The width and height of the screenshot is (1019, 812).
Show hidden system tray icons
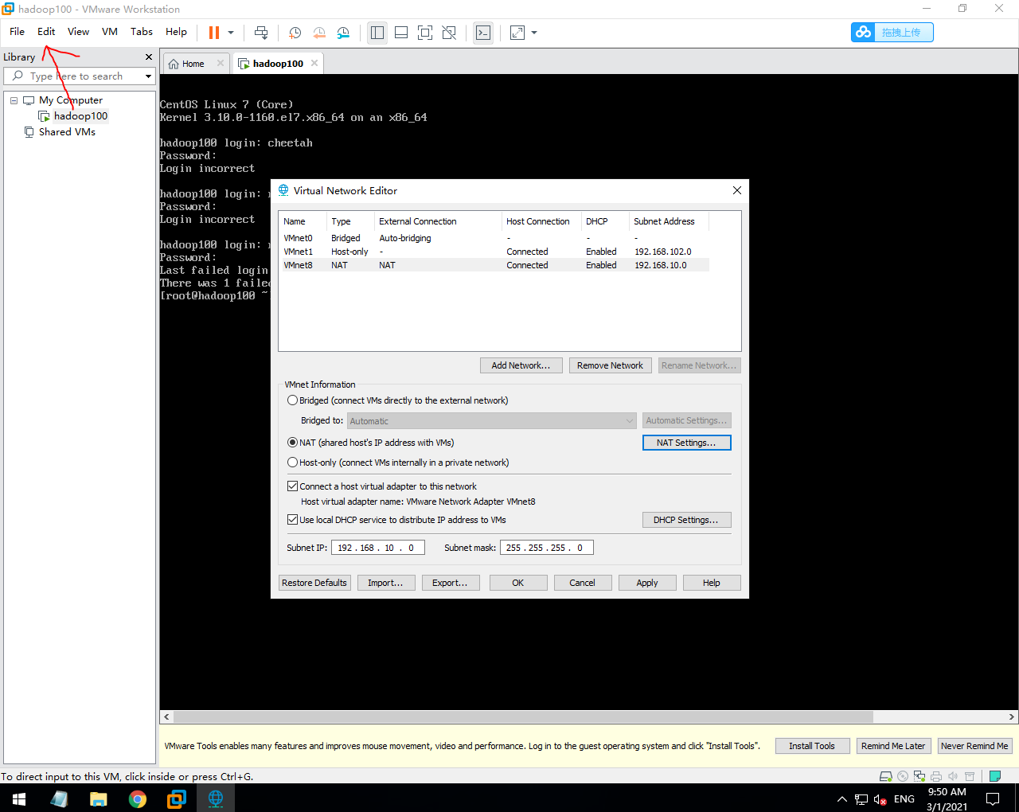(x=842, y=798)
